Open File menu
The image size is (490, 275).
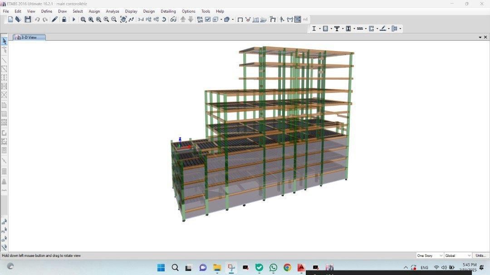click(x=6, y=11)
